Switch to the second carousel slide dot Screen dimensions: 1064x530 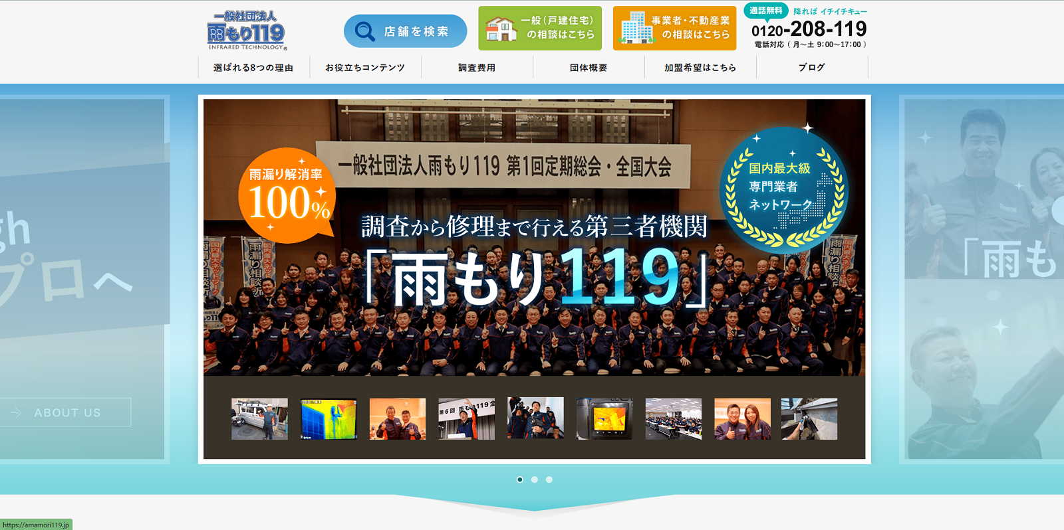tap(535, 480)
